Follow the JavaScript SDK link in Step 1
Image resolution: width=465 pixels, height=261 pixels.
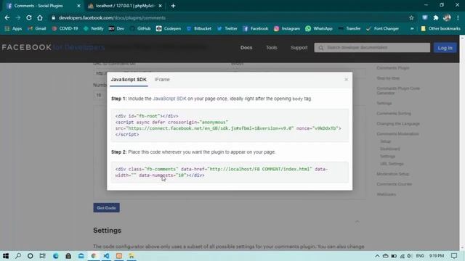[x=169, y=99]
